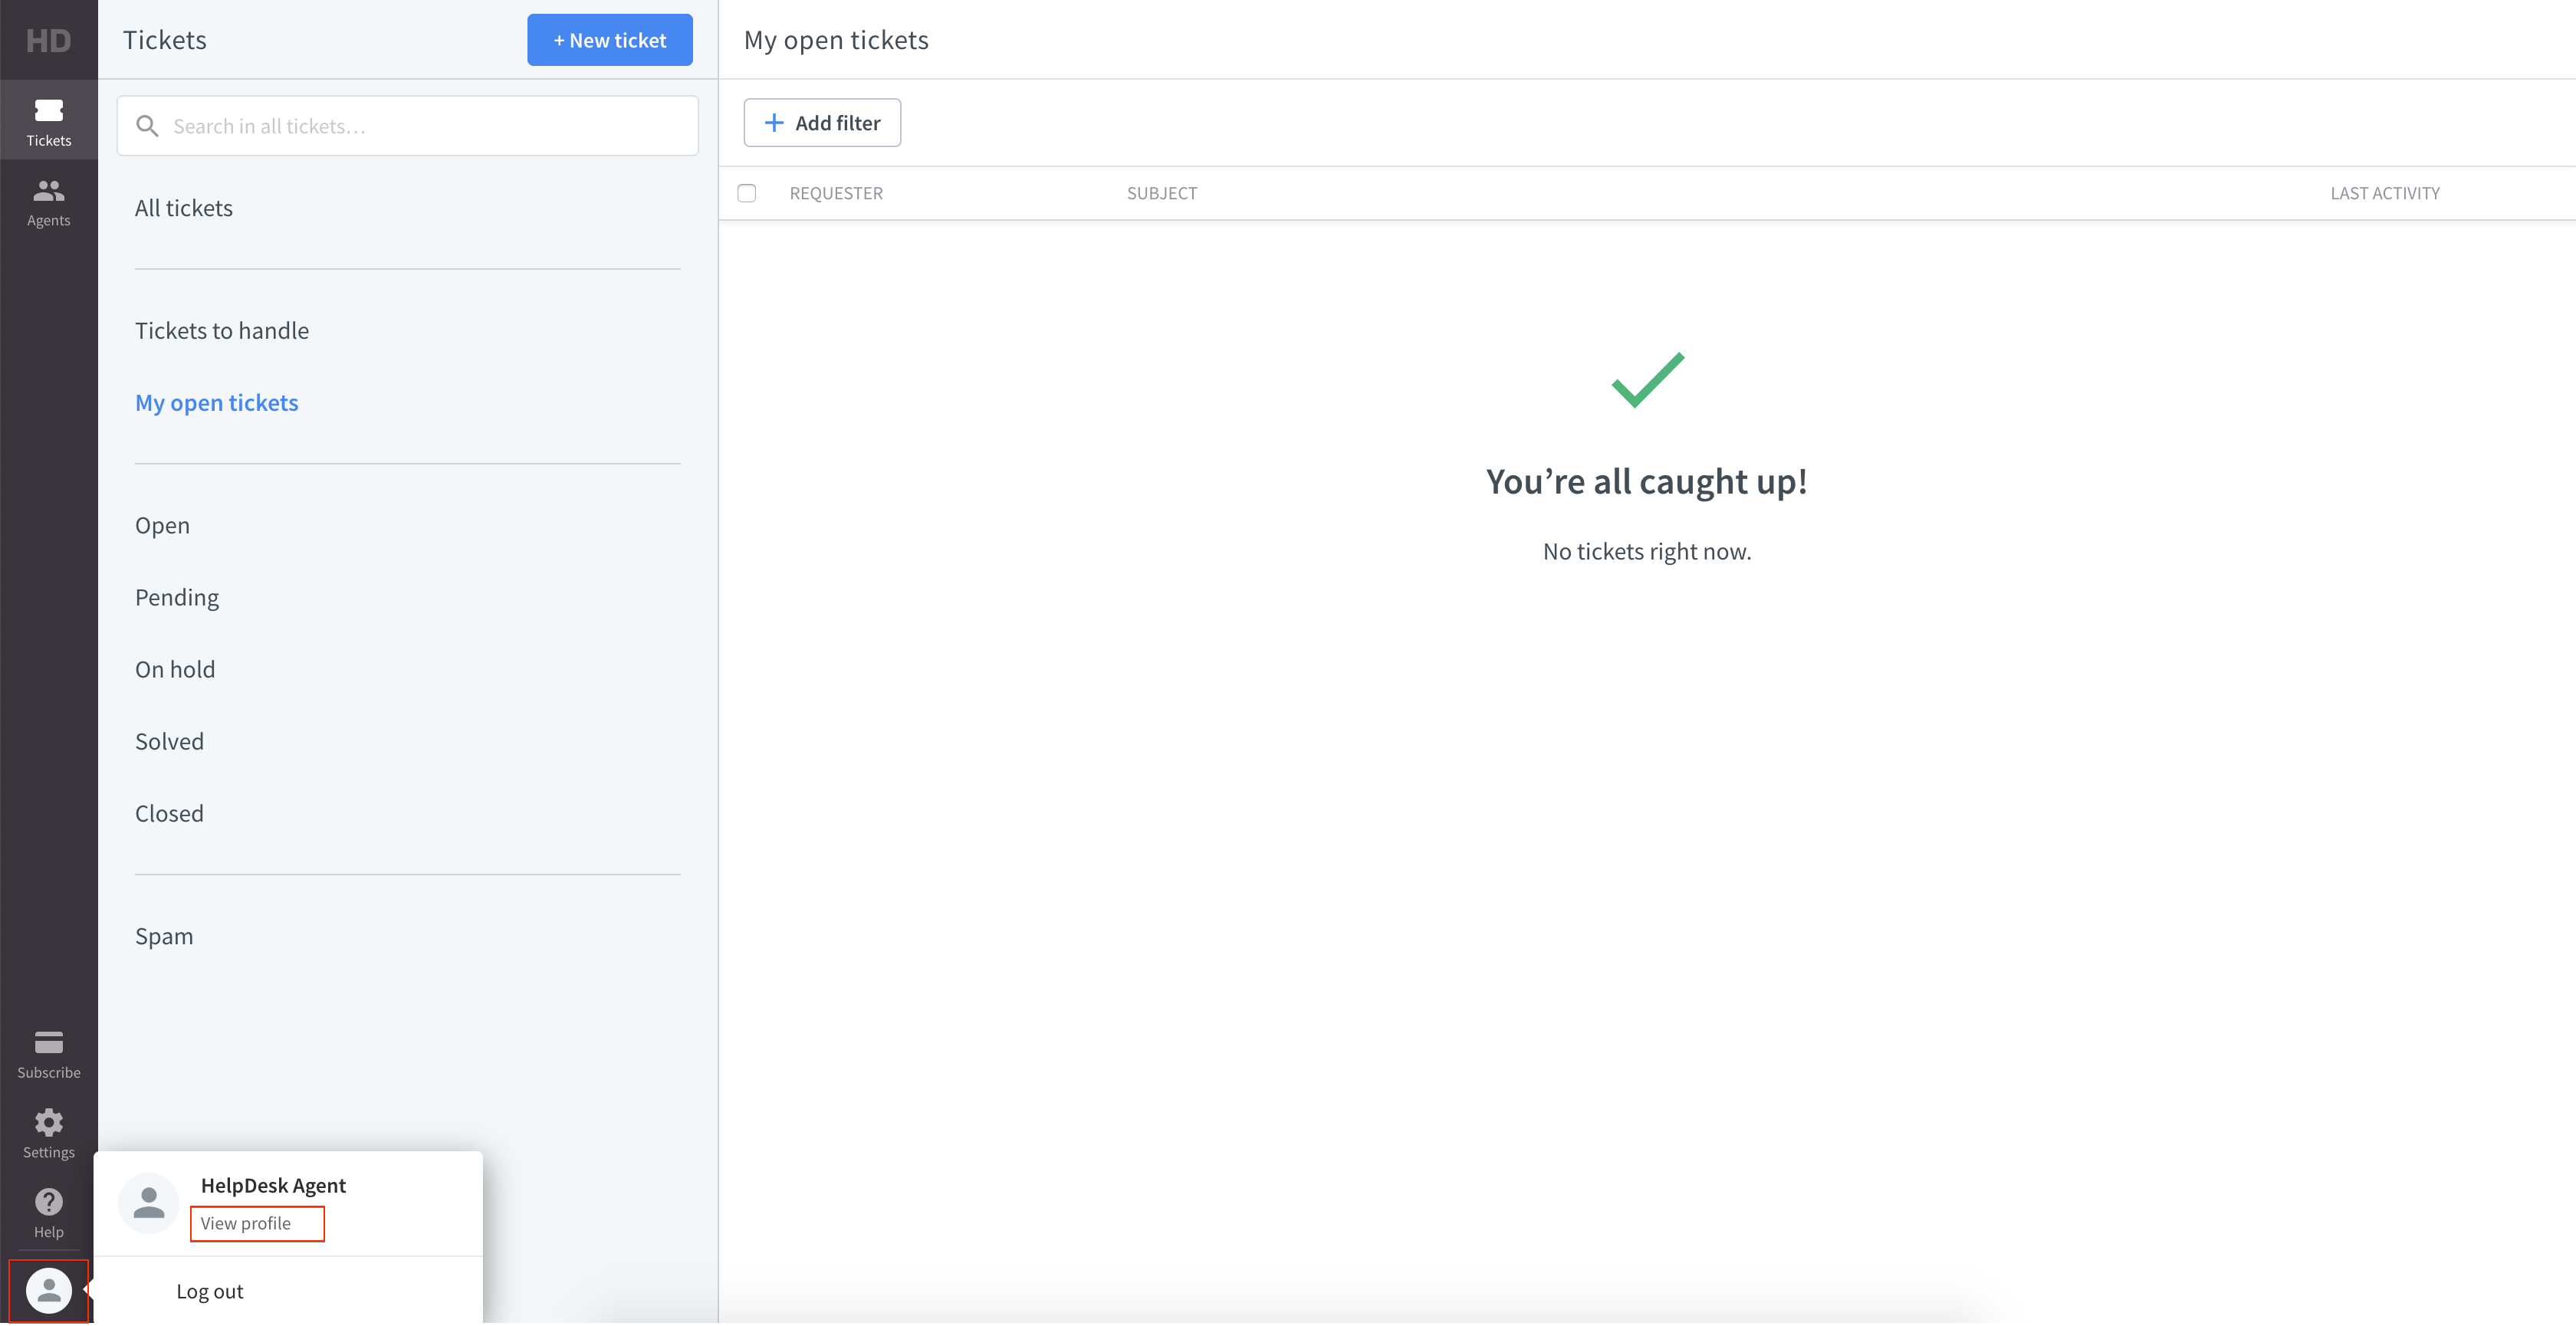Click the SUBJECT column header
Image resolution: width=2576 pixels, height=1326 pixels.
[x=1162, y=193]
